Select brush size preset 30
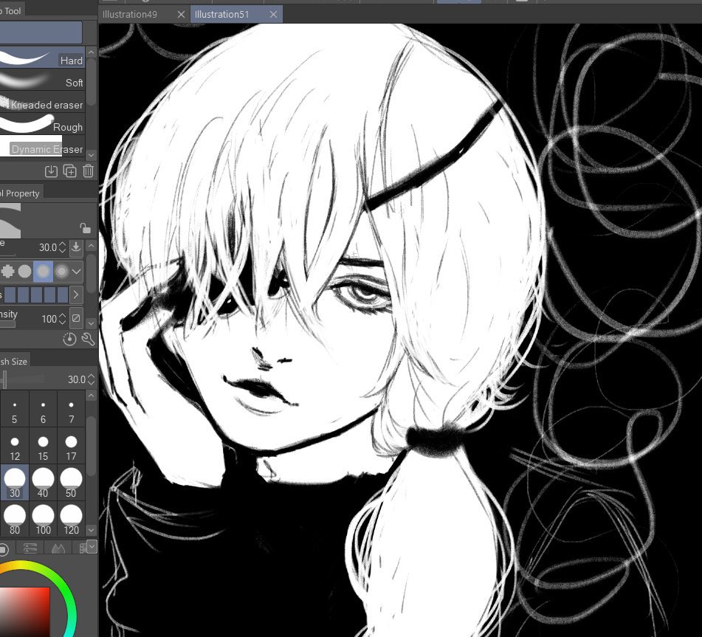The width and height of the screenshot is (702, 637). tap(14, 483)
